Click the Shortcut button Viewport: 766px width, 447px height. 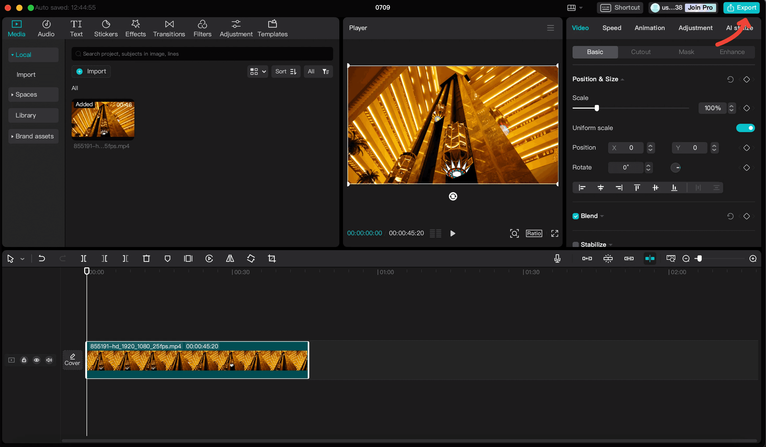(x=620, y=8)
